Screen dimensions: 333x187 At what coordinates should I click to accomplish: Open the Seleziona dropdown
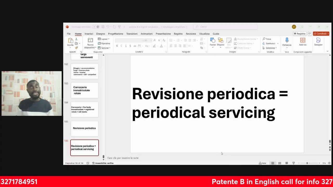pos(270,48)
